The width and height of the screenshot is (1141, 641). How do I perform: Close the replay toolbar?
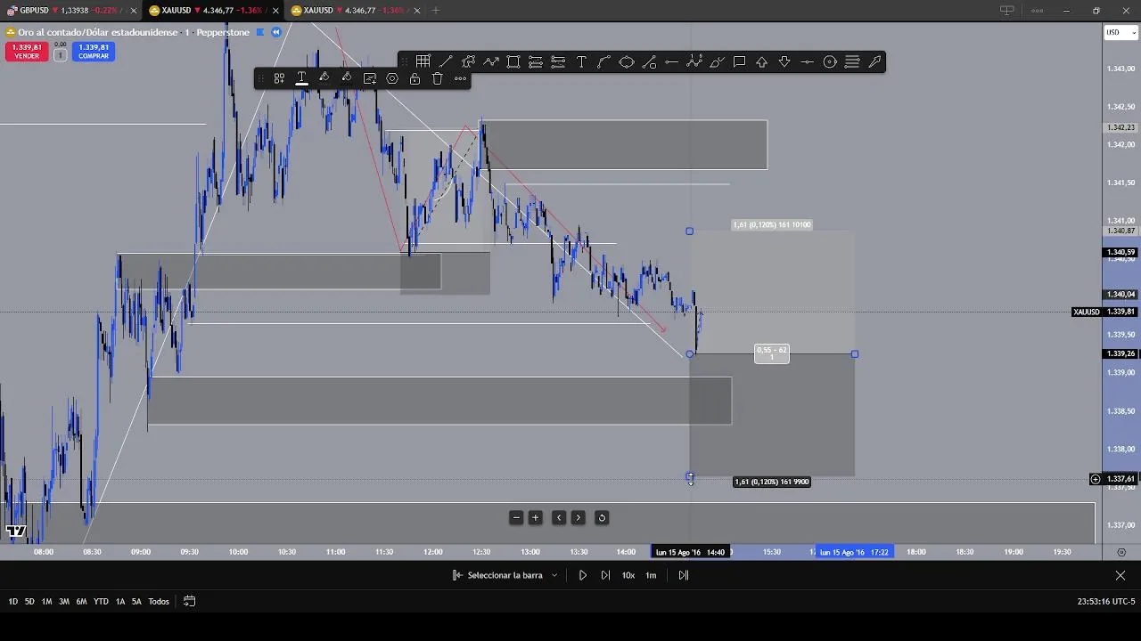coord(1120,575)
